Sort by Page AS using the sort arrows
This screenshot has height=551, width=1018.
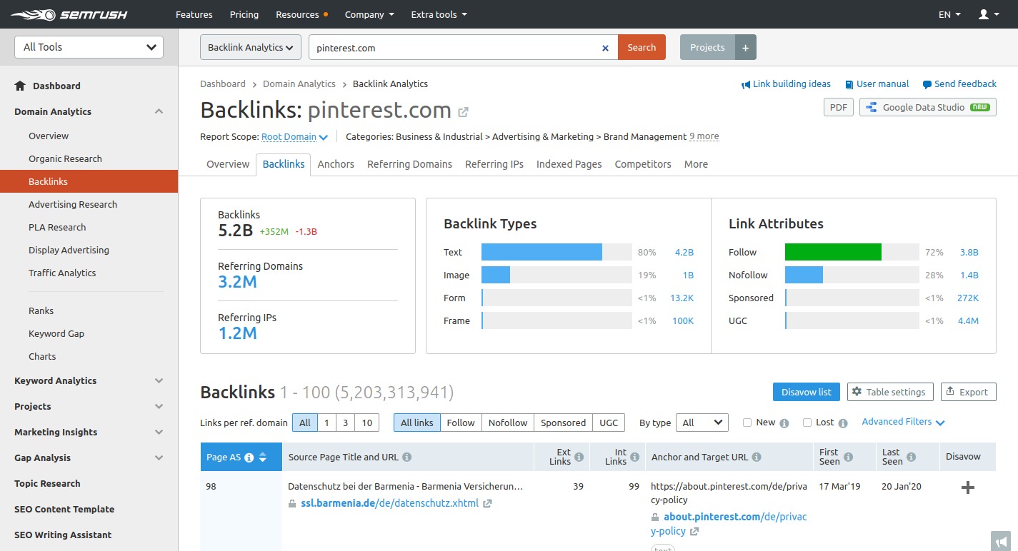click(263, 458)
